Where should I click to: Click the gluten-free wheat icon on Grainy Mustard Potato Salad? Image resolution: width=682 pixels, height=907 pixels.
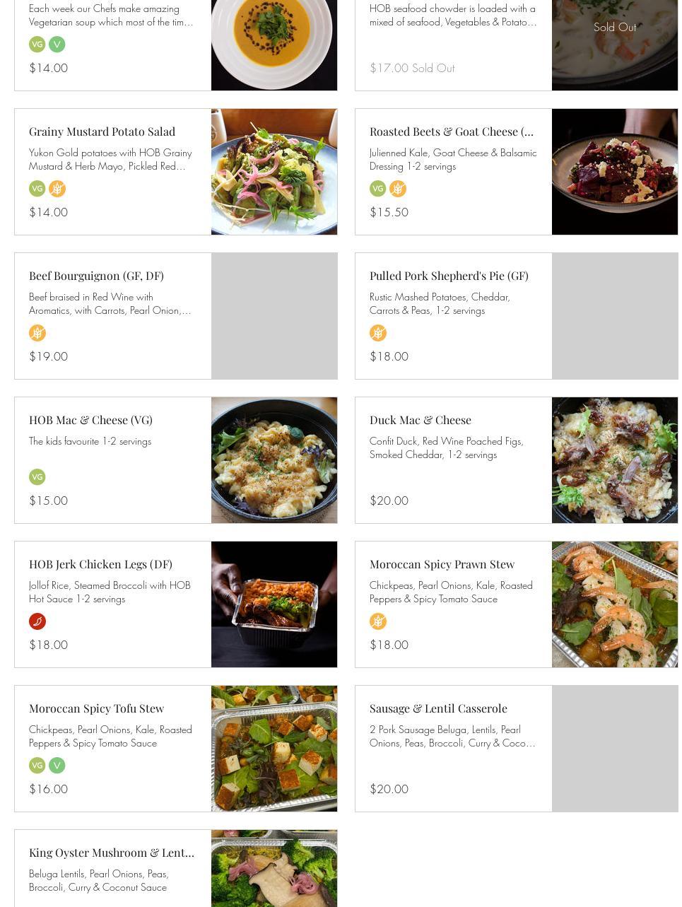tap(57, 189)
